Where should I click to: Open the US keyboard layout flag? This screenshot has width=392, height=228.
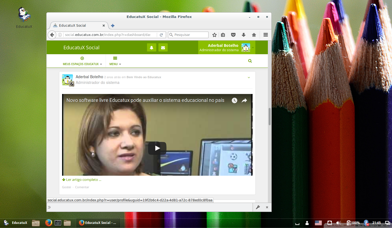pyautogui.click(x=318, y=223)
